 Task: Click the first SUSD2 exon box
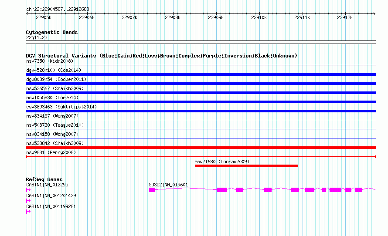[152, 190]
